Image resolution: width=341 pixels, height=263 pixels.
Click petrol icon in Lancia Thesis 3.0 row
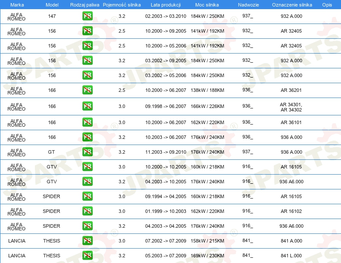(x=87, y=241)
